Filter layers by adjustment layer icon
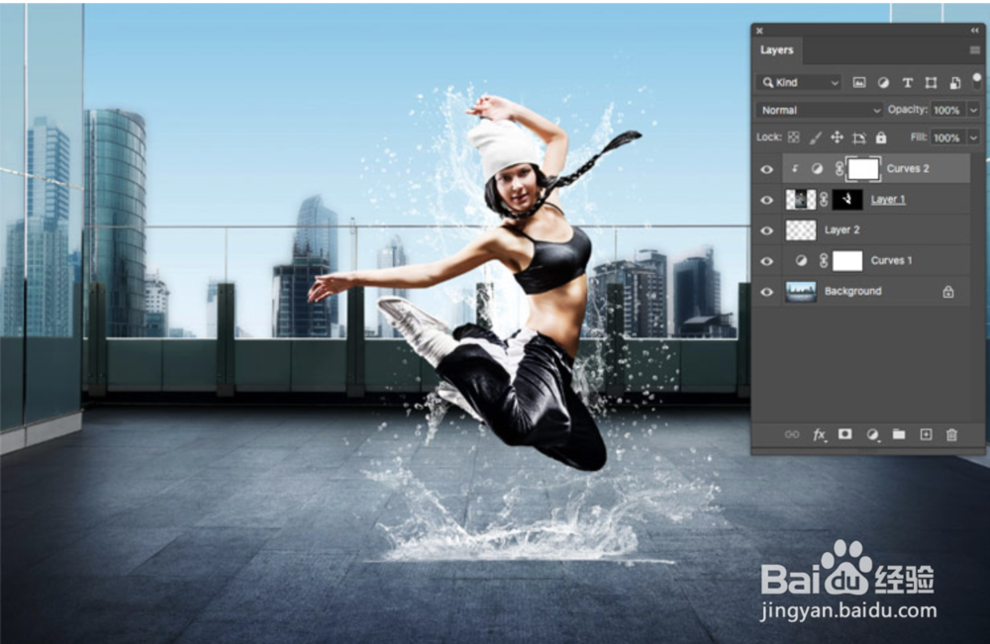The width and height of the screenshot is (990, 644). click(x=883, y=83)
